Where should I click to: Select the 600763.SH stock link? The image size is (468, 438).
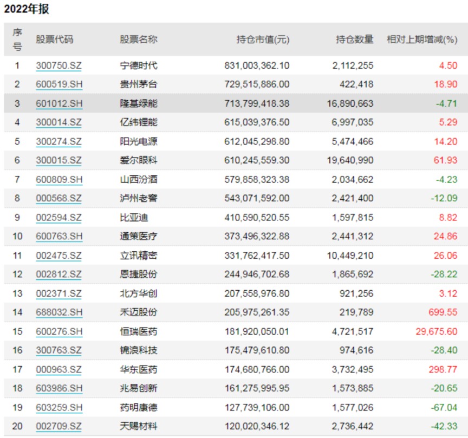coord(58,237)
